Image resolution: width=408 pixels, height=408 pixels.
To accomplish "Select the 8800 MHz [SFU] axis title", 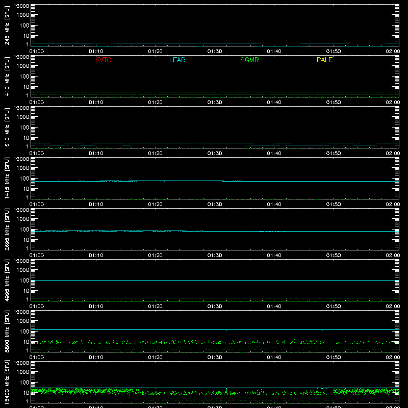I will [x=7, y=331].
